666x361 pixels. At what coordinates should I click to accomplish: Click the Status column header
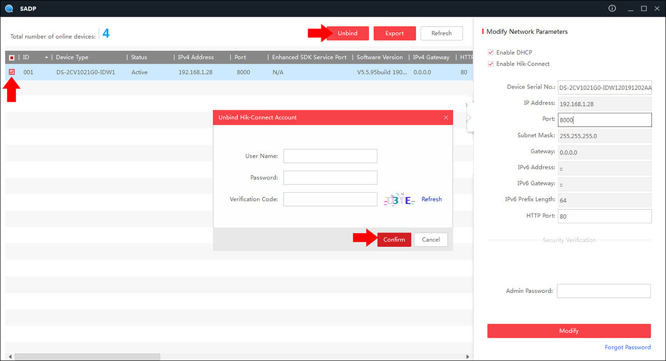(139, 57)
